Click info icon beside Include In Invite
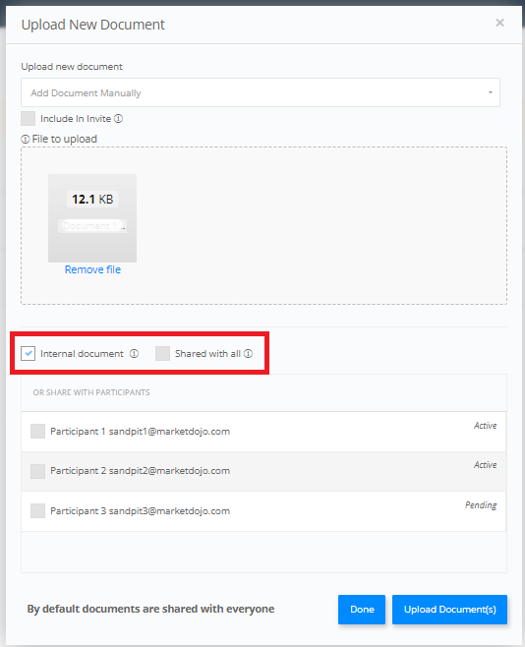This screenshot has height=647, width=525. point(118,119)
